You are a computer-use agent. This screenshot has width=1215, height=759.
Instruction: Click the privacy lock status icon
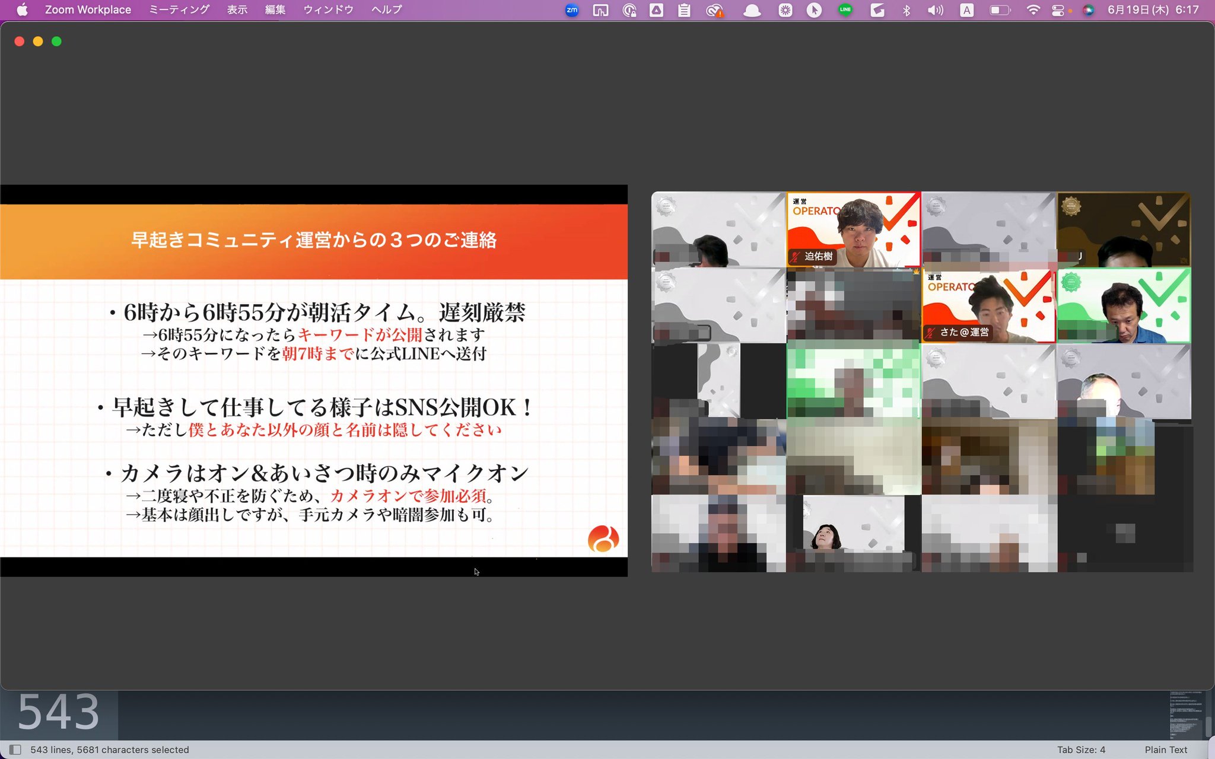629,10
